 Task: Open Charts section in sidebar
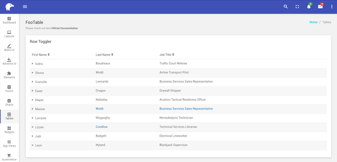[9, 102]
